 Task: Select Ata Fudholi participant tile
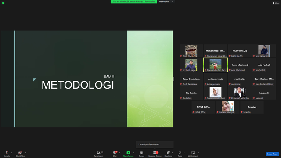click(264, 65)
